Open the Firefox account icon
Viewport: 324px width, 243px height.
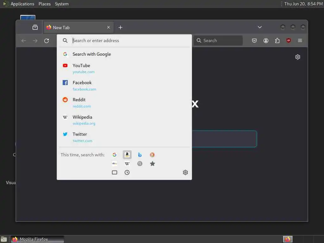coord(266,40)
